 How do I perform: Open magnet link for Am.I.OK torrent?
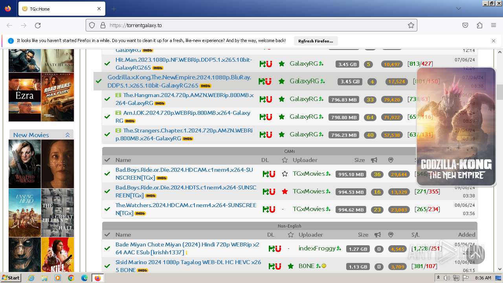pos(269,117)
